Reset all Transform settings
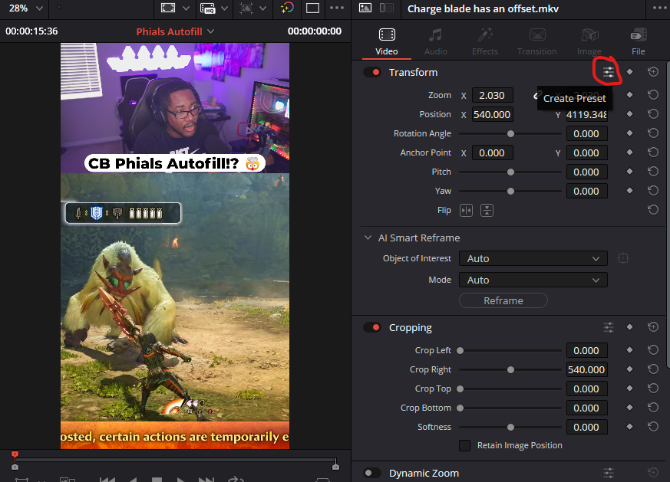 click(x=653, y=72)
